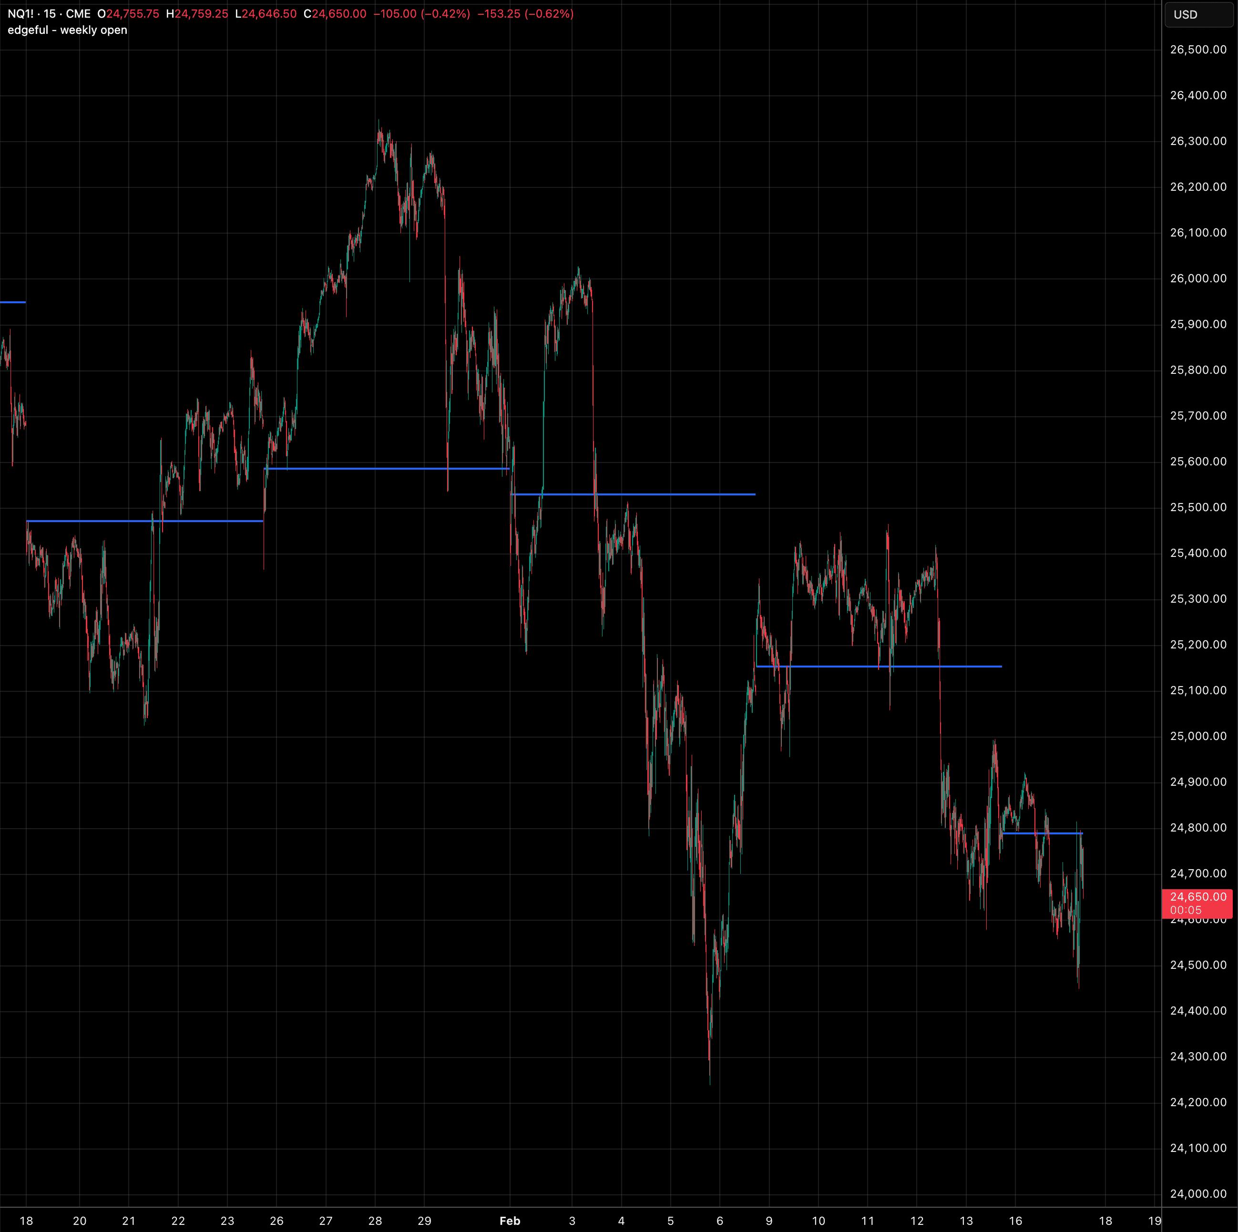1238x1232 pixels.
Task: Click the Feb label on time axis
Action: pos(510,1221)
